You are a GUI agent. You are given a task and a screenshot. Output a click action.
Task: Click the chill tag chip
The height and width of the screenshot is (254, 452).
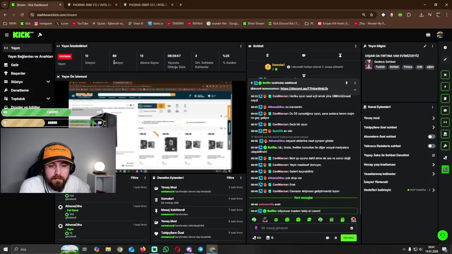coord(419,67)
